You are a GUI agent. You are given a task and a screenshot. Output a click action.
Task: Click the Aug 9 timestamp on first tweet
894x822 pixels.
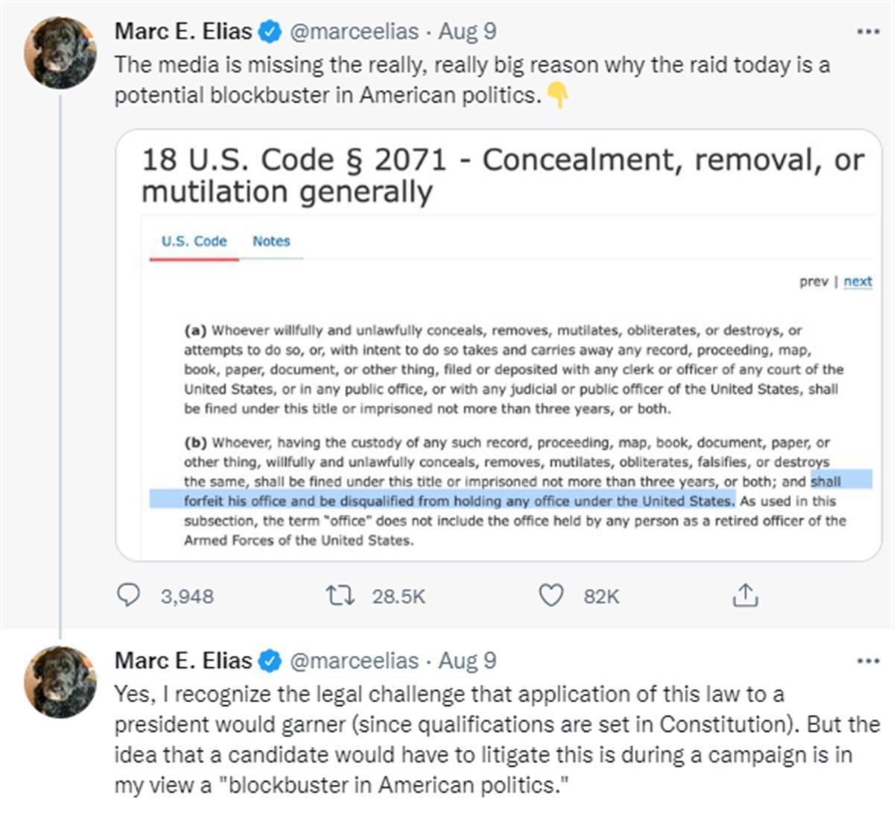[x=467, y=32]
